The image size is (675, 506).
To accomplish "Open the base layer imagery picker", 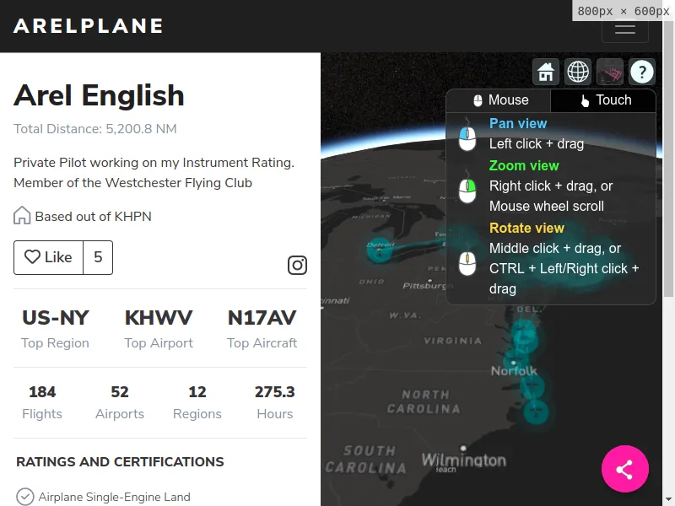I will 610,72.
